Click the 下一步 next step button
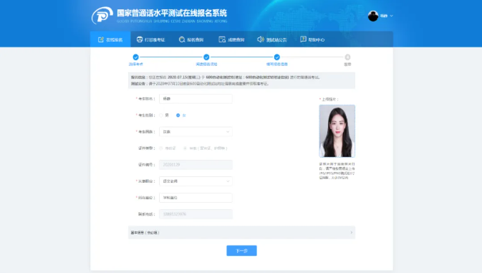The height and width of the screenshot is (273, 482). point(241,251)
